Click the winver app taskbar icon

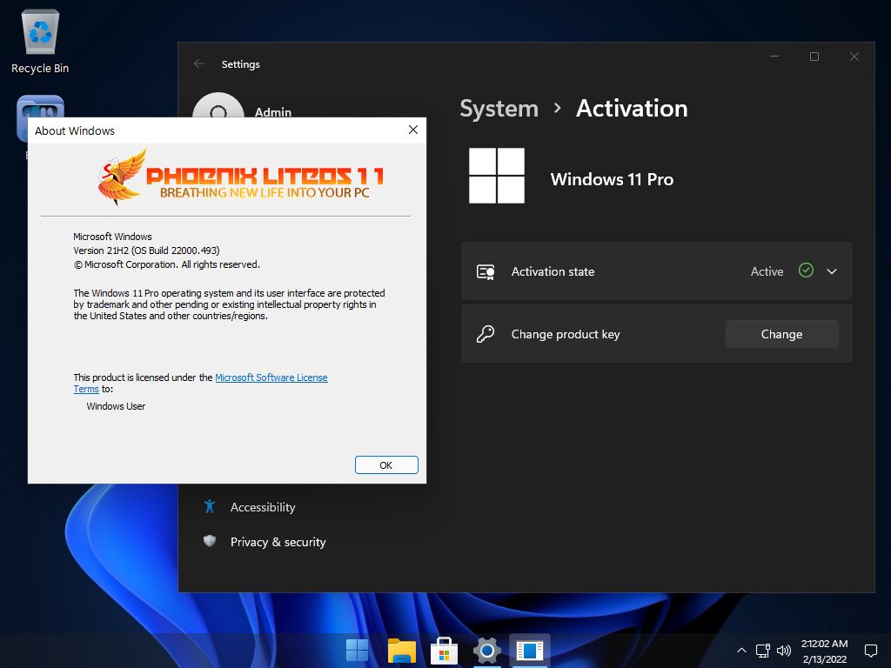(x=530, y=651)
